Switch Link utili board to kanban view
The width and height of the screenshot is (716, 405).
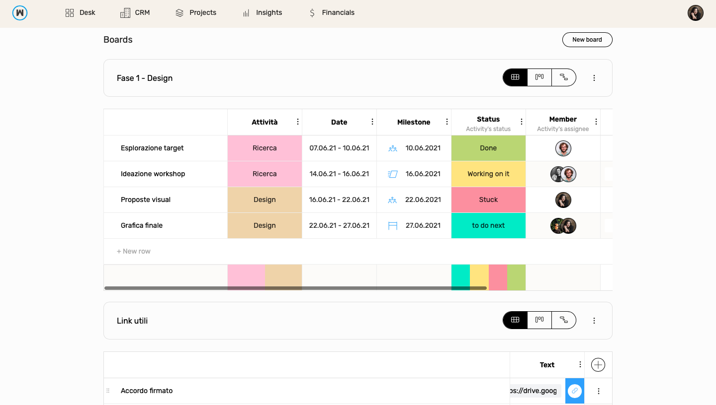[539, 320]
